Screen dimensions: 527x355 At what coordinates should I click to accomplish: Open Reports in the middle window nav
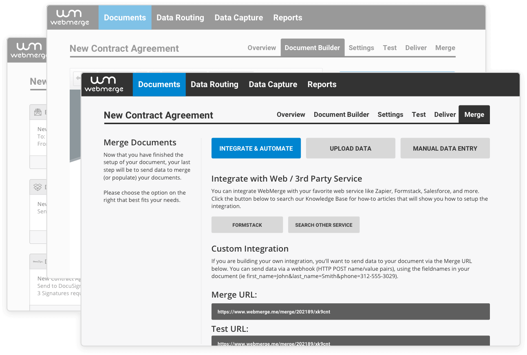point(288,18)
